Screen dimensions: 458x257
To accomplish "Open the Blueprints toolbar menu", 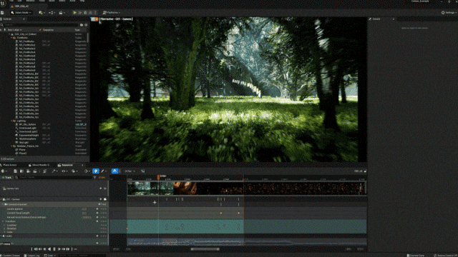I will pyautogui.click(x=52, y=13).
